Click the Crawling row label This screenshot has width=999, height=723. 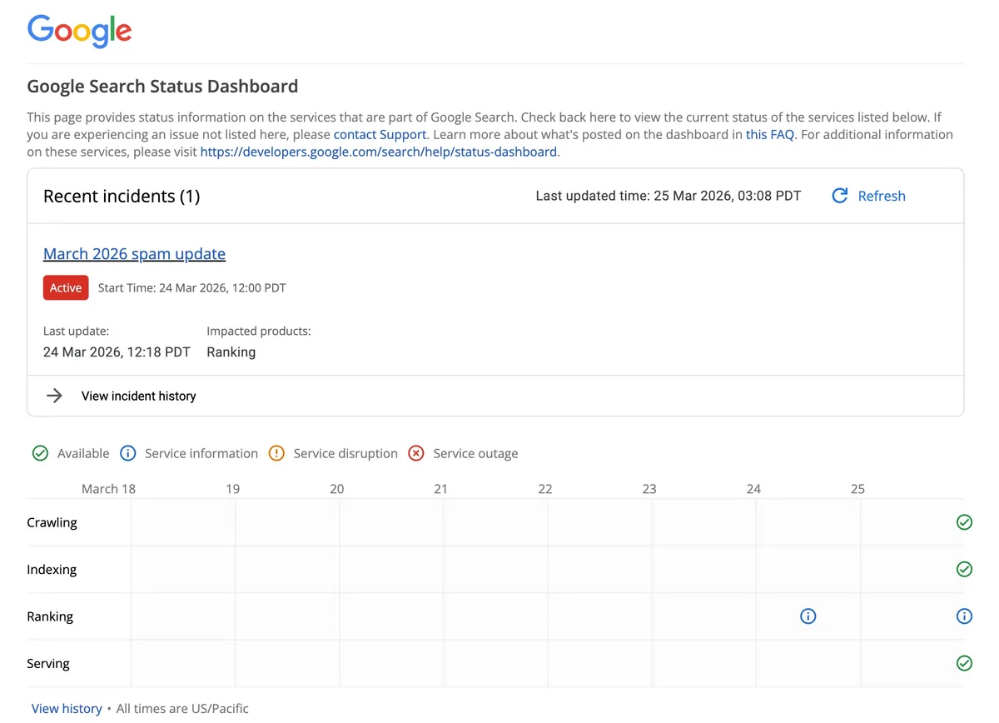coord(52,522)
